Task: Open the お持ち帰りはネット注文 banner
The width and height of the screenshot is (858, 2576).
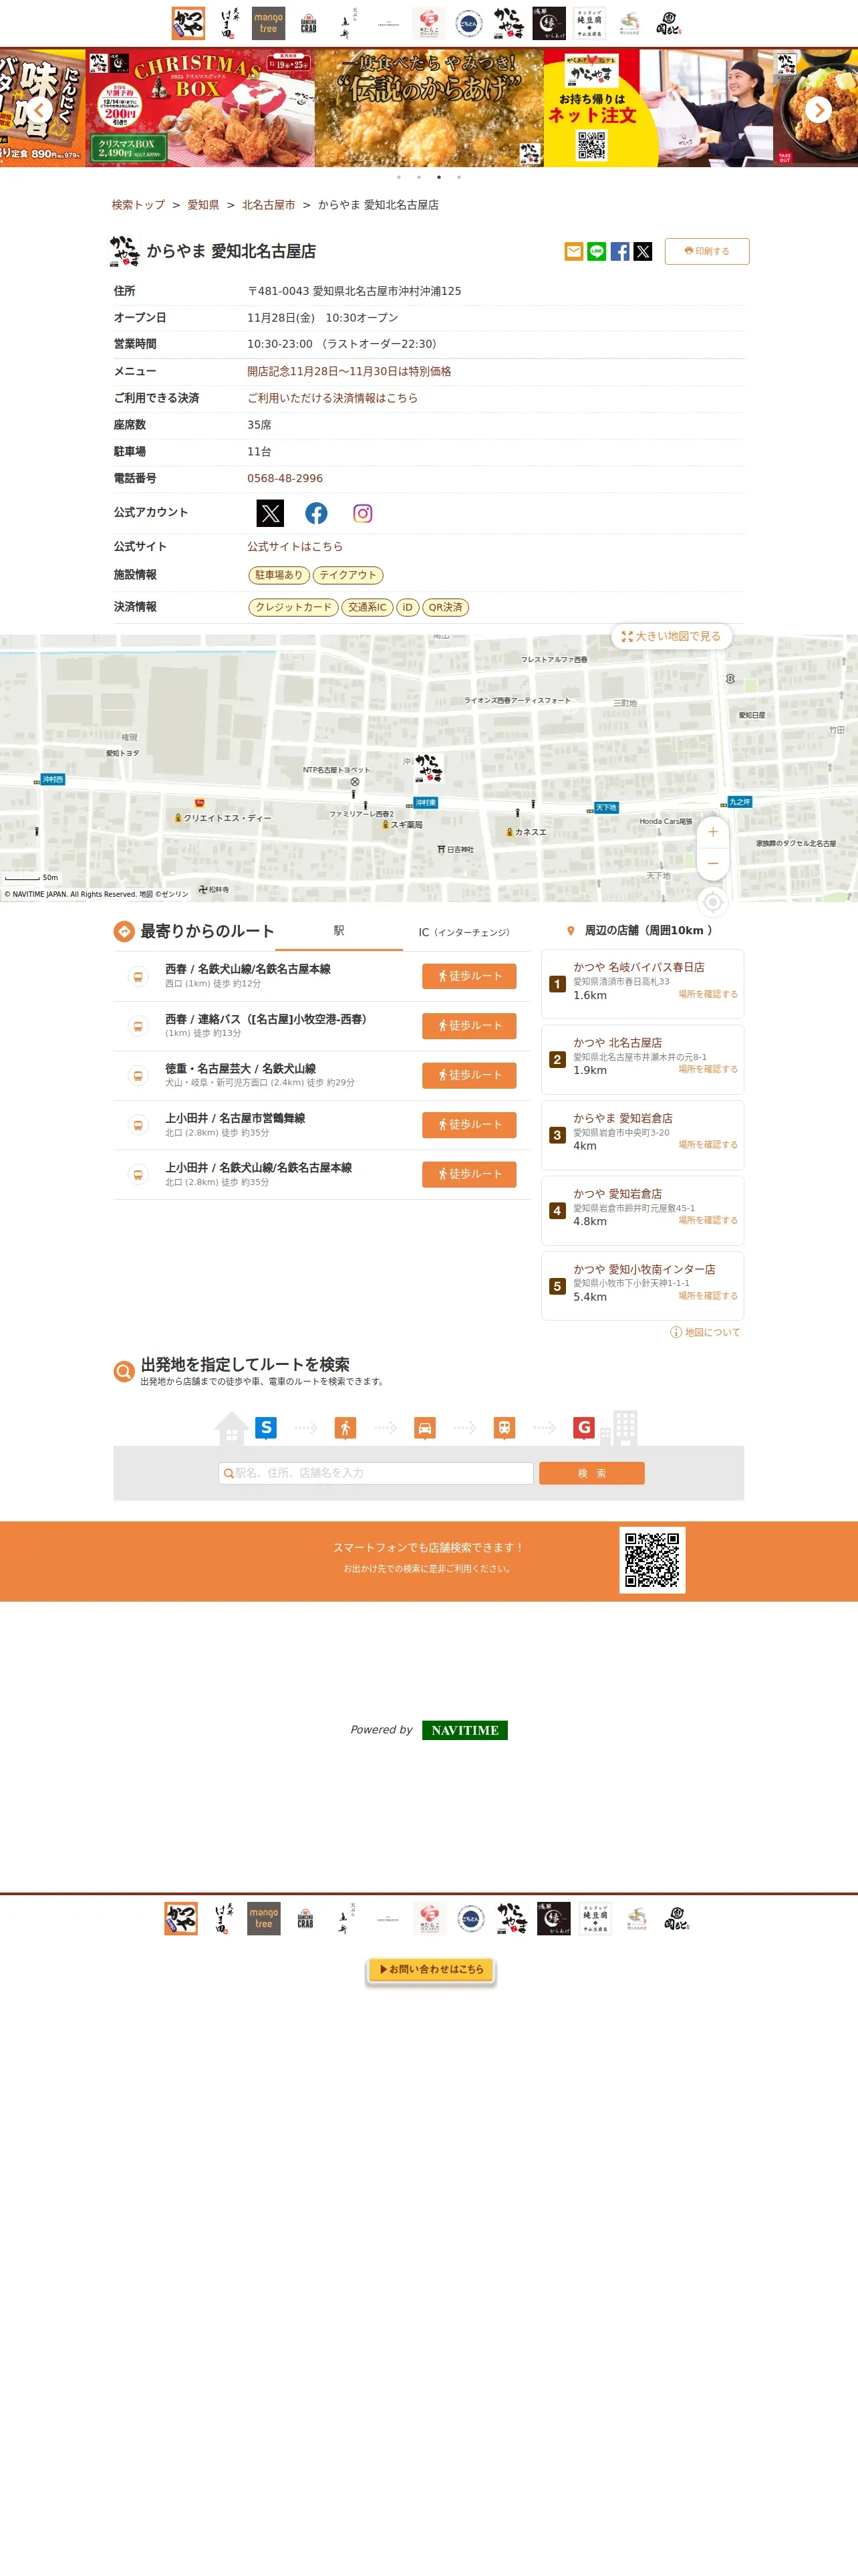Action: coord(658,108)
